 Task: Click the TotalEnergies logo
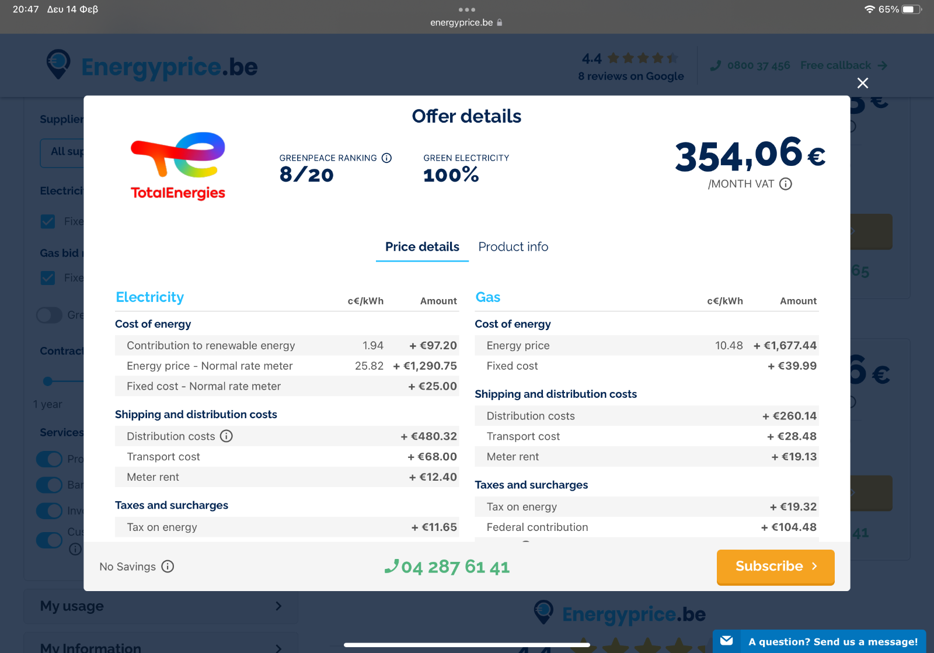[x=178, y=166]
